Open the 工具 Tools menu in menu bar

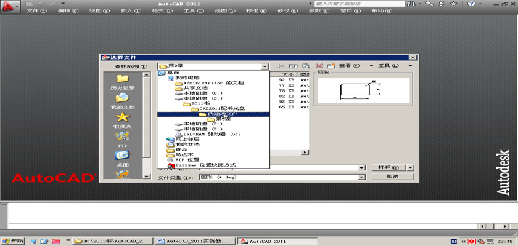[x=194, y=10]
